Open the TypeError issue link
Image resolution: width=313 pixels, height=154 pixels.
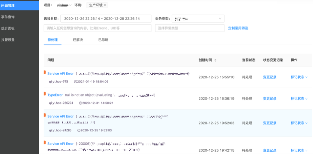(x=55, y=95)
